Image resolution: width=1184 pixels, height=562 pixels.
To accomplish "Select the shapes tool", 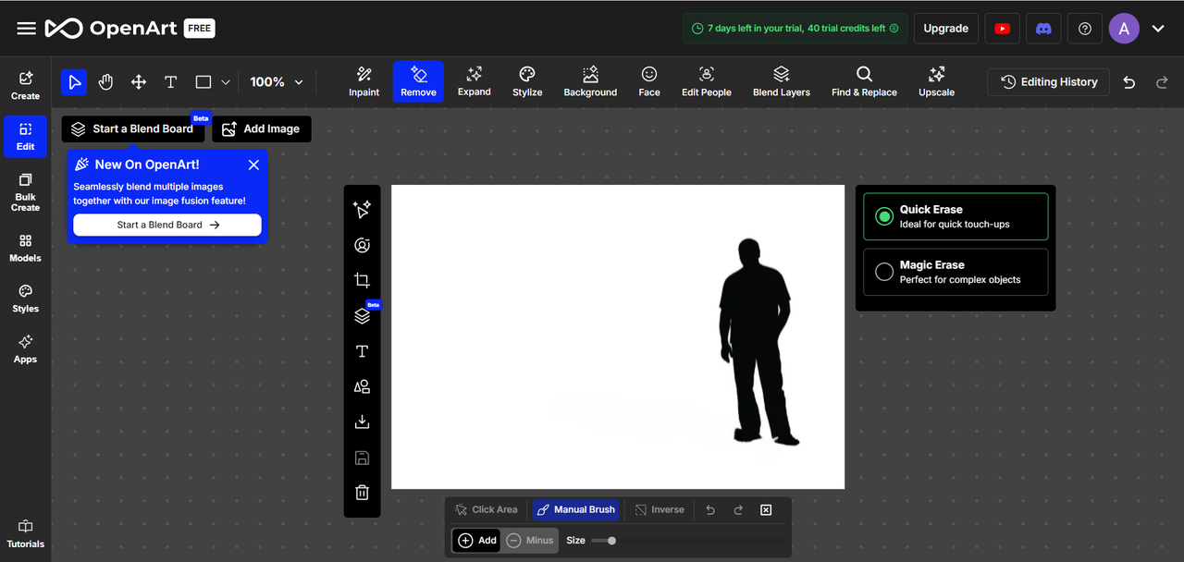I will (362, 386).
